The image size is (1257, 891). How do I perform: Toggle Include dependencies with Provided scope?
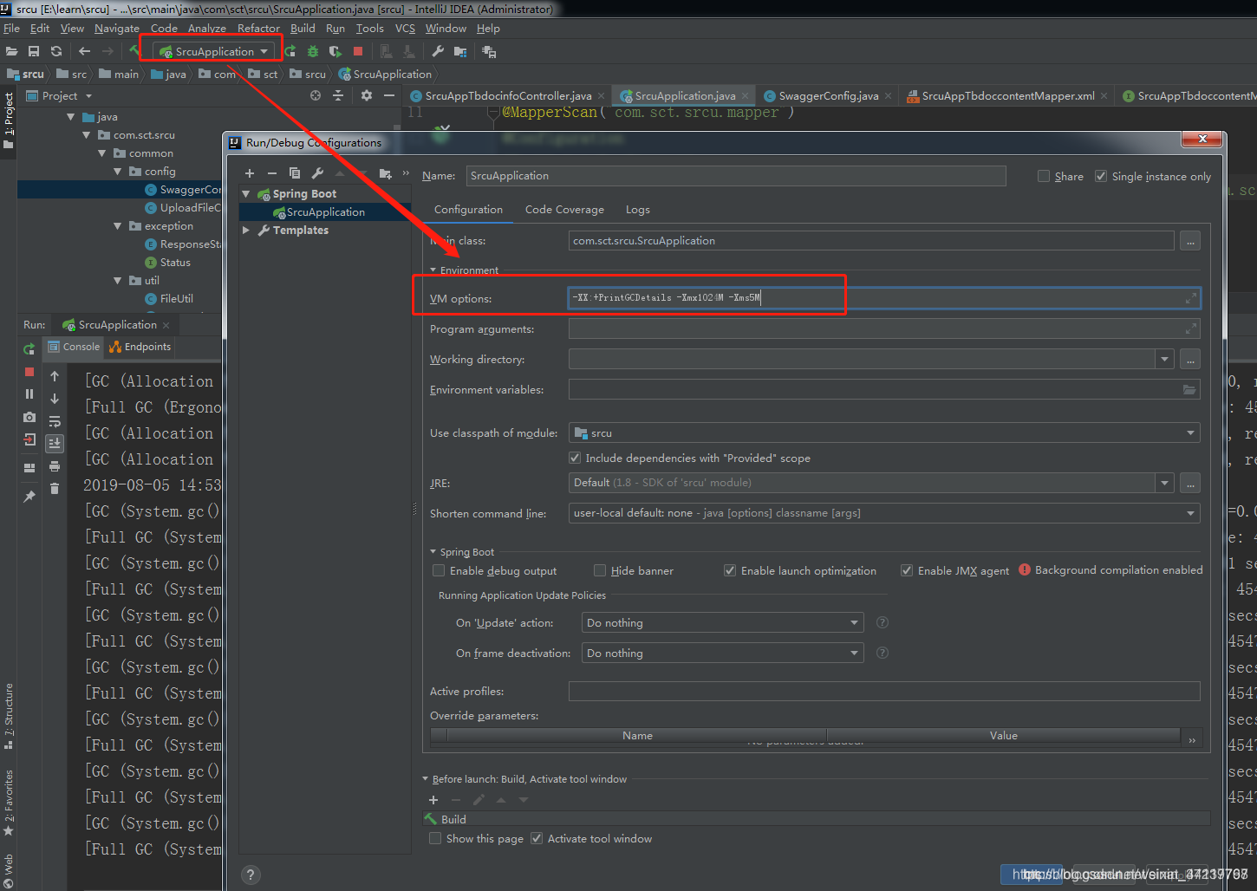point(574,458)
